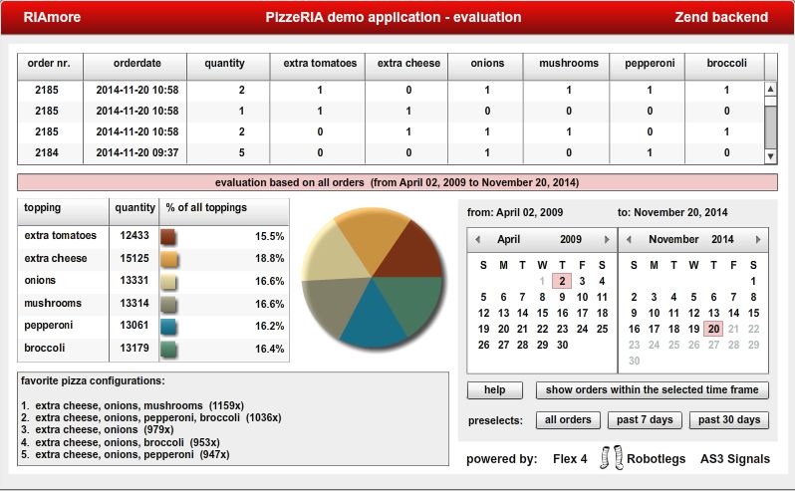Viewport: 795px width, 491px height.
Task: Sort by topping column header
Action: tap(64, 211)
